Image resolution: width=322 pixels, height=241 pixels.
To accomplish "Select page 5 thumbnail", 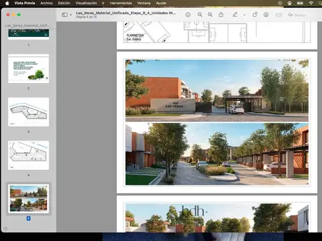I will (29, 199).
